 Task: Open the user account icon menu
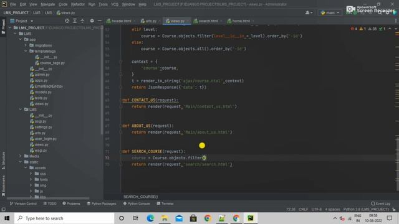tap(309, 12)
